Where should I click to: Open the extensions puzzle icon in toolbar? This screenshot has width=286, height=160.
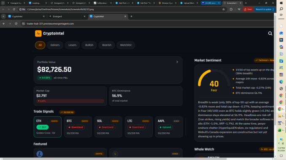(231, 9)
